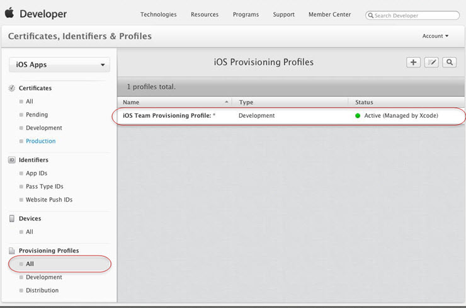Screen dimensions: 466x308
Task: Open the Technologies menu
Action: point(158,14)
